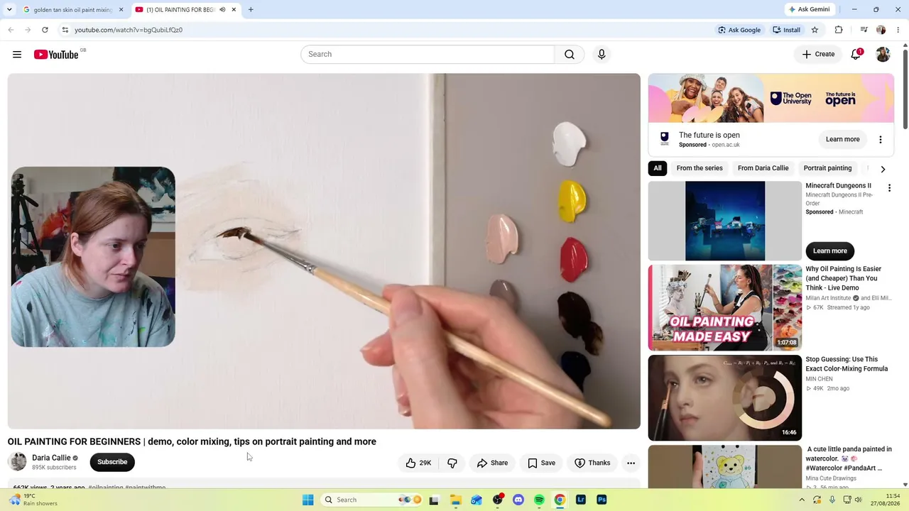Dislike the video with thumbs down
Viewport: 909px width, 511px height.
click(452, 463)
